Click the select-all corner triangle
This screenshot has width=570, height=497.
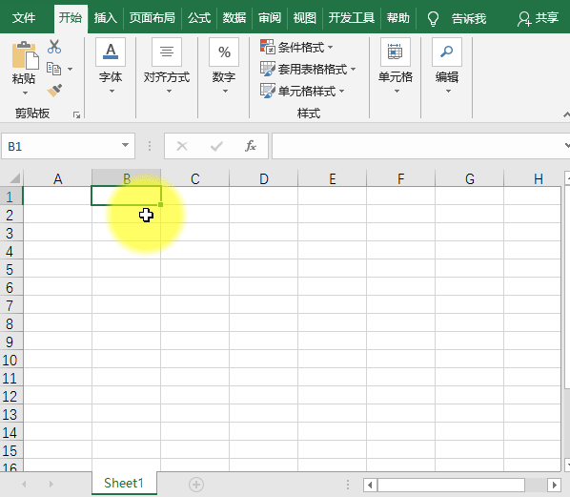pyautogui.click(x=14, y=178)
